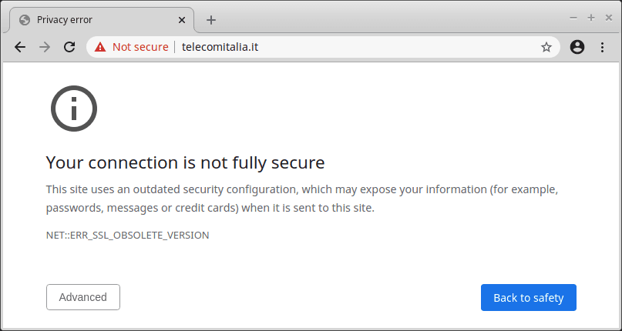This screenshot has height=331, width=622.
Task: Open the user profile icon
Action: coord(577,47)
